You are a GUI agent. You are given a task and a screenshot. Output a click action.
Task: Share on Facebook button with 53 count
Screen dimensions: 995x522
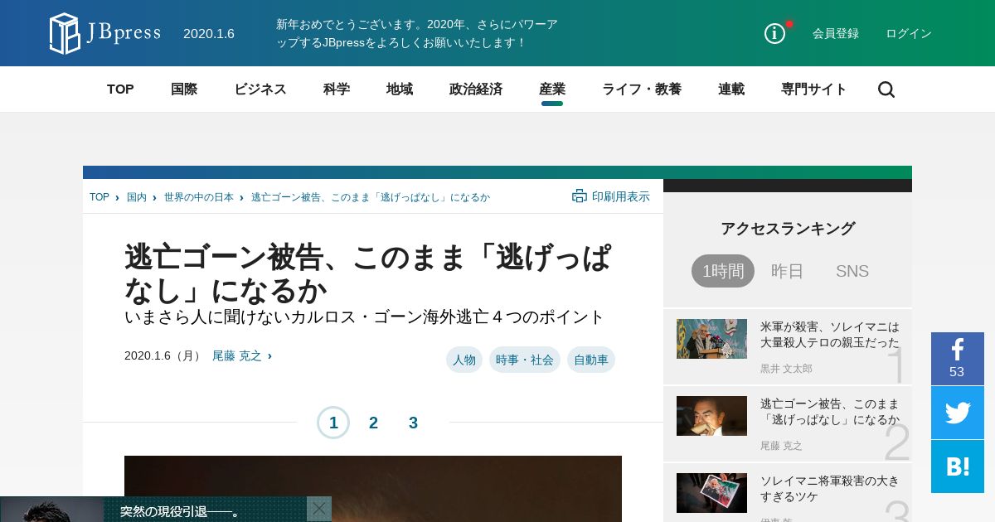(958, 359)
